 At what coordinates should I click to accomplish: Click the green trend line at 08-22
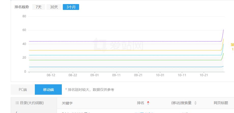pos(73,60)
